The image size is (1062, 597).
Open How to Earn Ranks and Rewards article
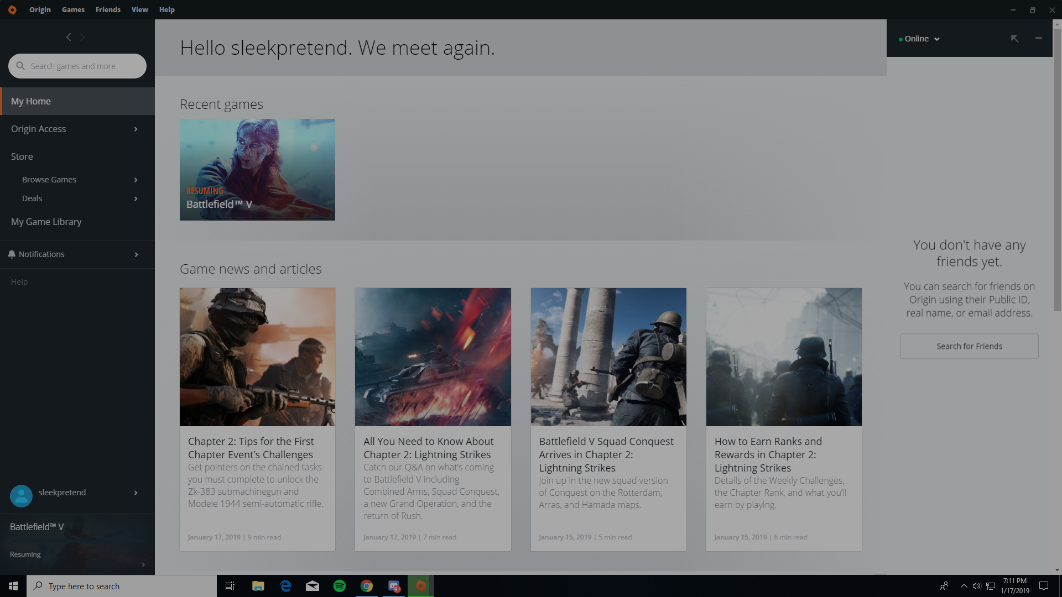(x=768, y=454)
